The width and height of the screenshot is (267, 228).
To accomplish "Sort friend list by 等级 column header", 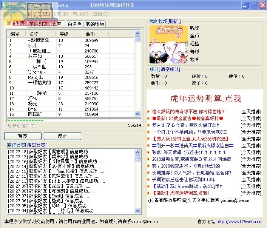I will [x=69, y=34].
